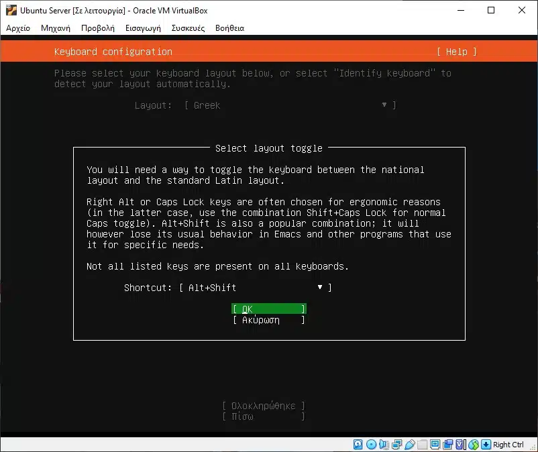Click the Help button in orange header
The image size is (538, 452).
click(457, 52)
